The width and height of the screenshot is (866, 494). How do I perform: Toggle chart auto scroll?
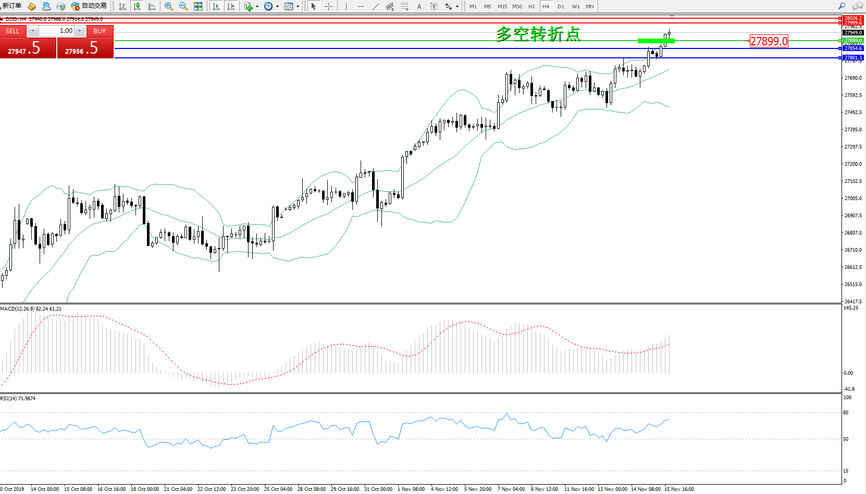216,6
